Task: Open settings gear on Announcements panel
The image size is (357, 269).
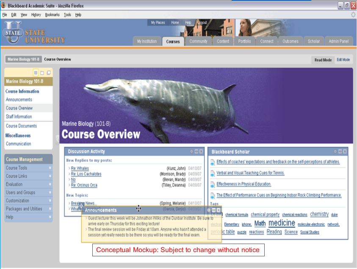Action: click(x=209, y=210)
